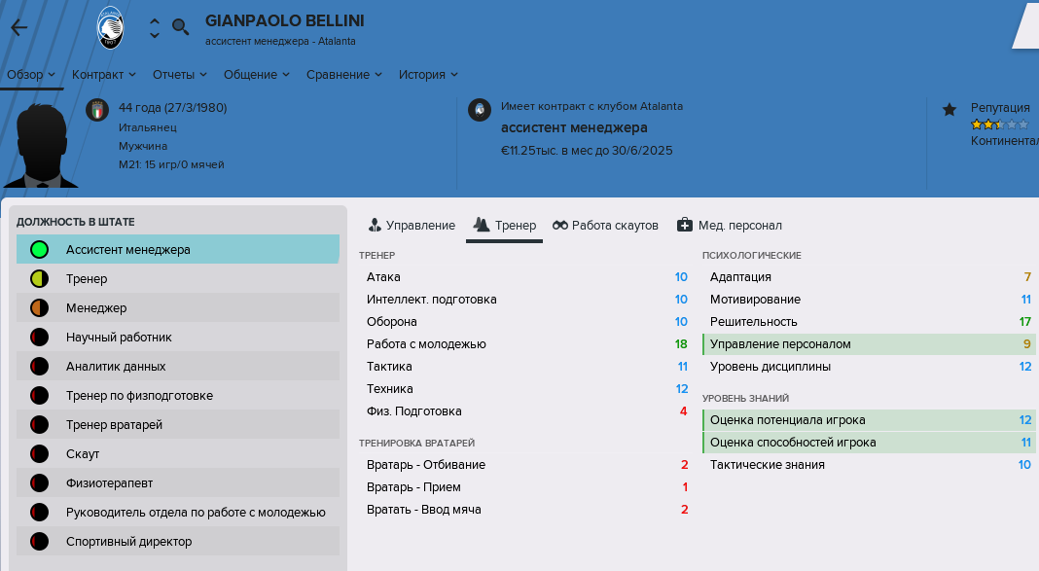The height and width of the screenshot is (571, 1039).
Task: Switch to the Управление tab
Action: 412,226
